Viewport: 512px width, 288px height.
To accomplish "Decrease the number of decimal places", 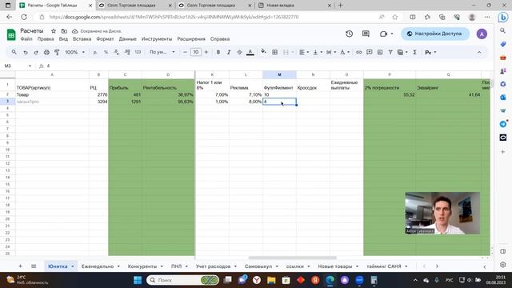I will (117, 52).
